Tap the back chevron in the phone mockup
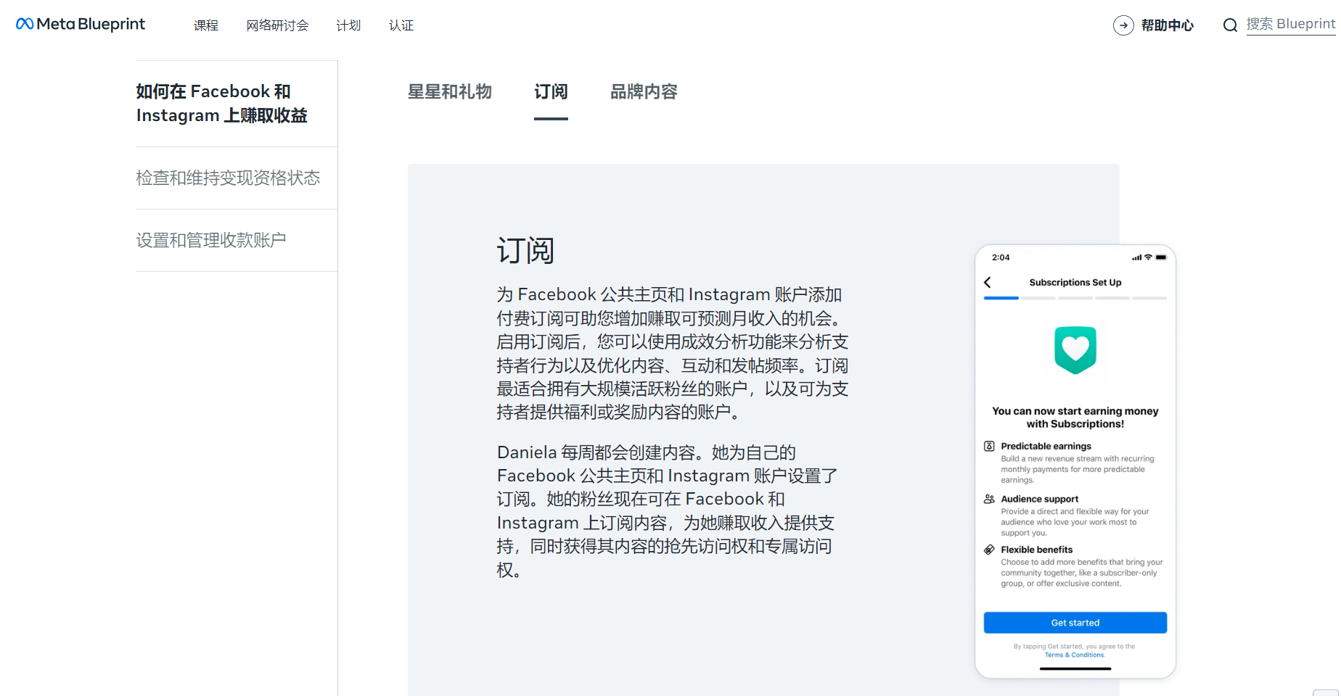 pos(988,282)
